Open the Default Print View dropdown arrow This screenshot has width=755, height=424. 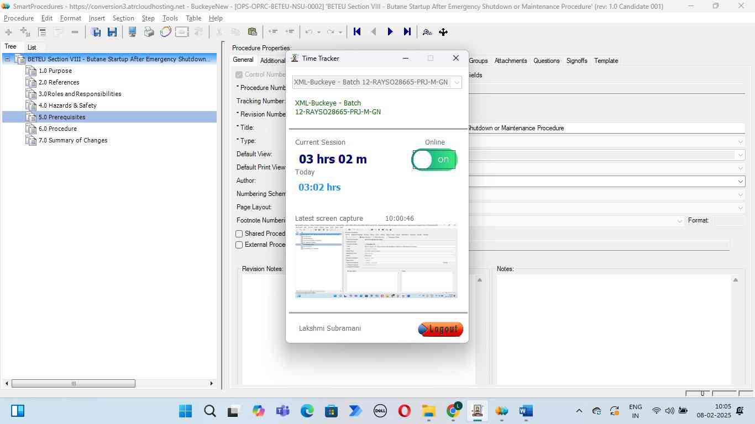(740, 168)
